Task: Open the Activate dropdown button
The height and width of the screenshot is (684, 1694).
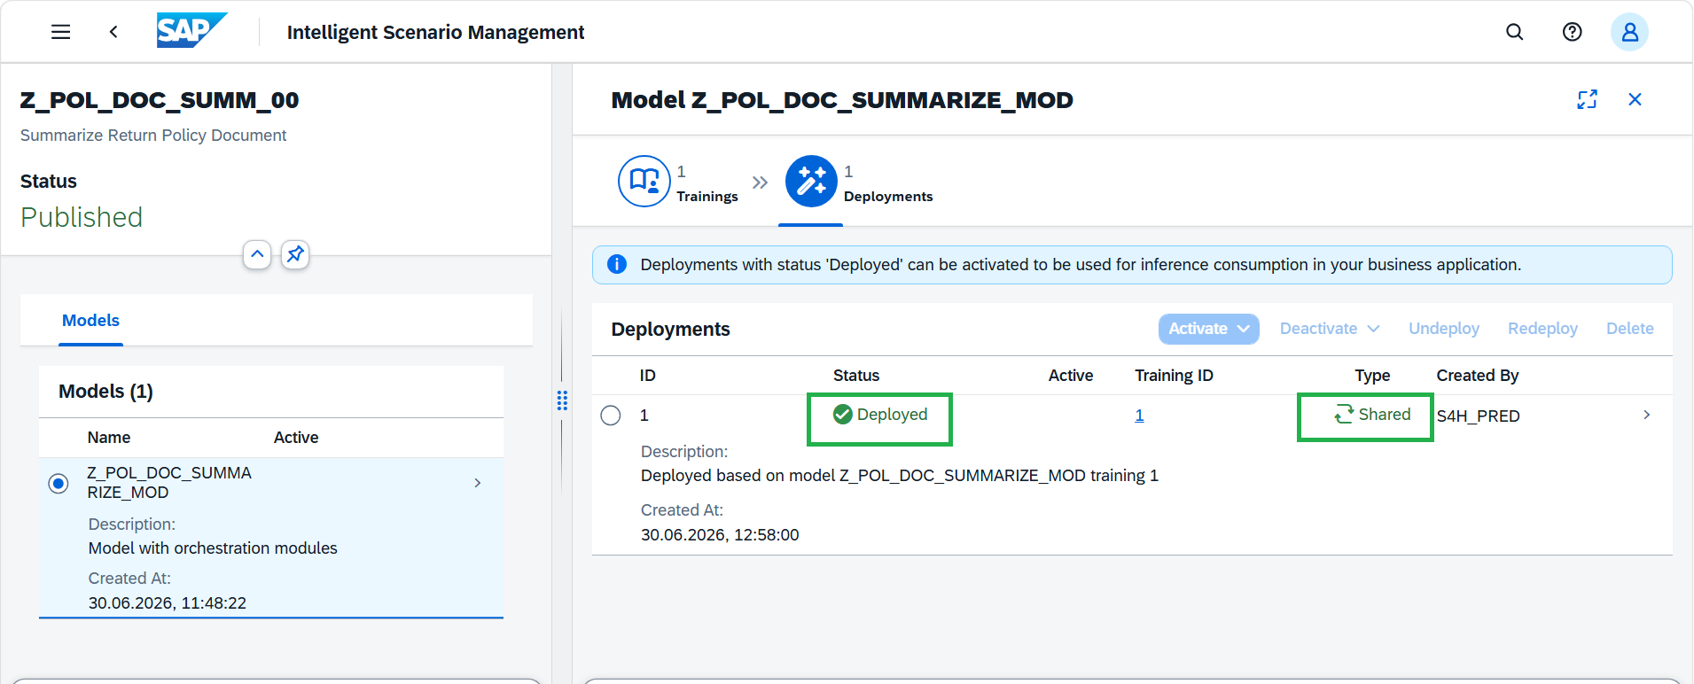Action: tap(1209, 329)
